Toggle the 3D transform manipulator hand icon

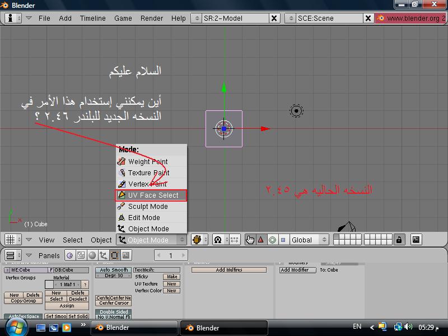coord(250,240)
